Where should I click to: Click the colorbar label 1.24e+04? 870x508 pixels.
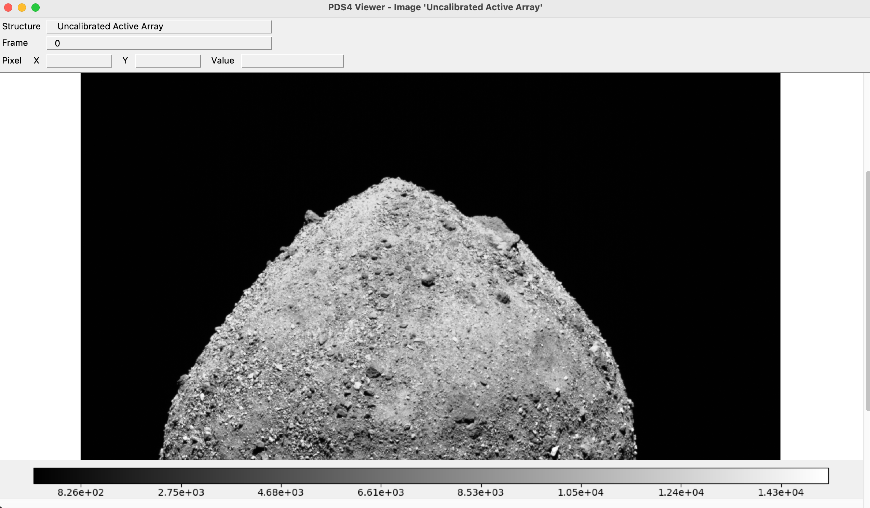[681, 493]
